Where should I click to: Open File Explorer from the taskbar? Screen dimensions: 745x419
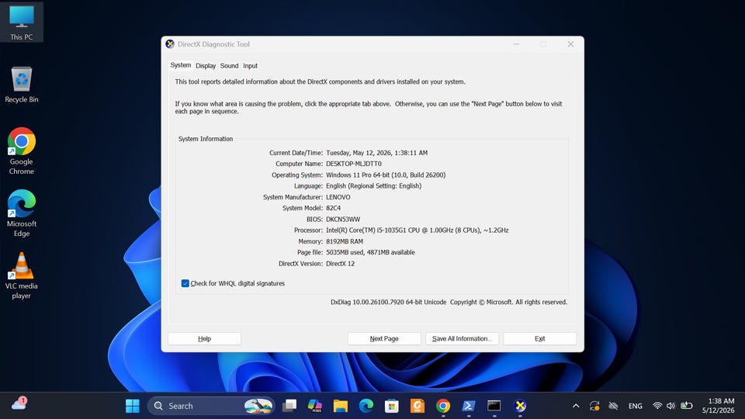click(341, 406)
